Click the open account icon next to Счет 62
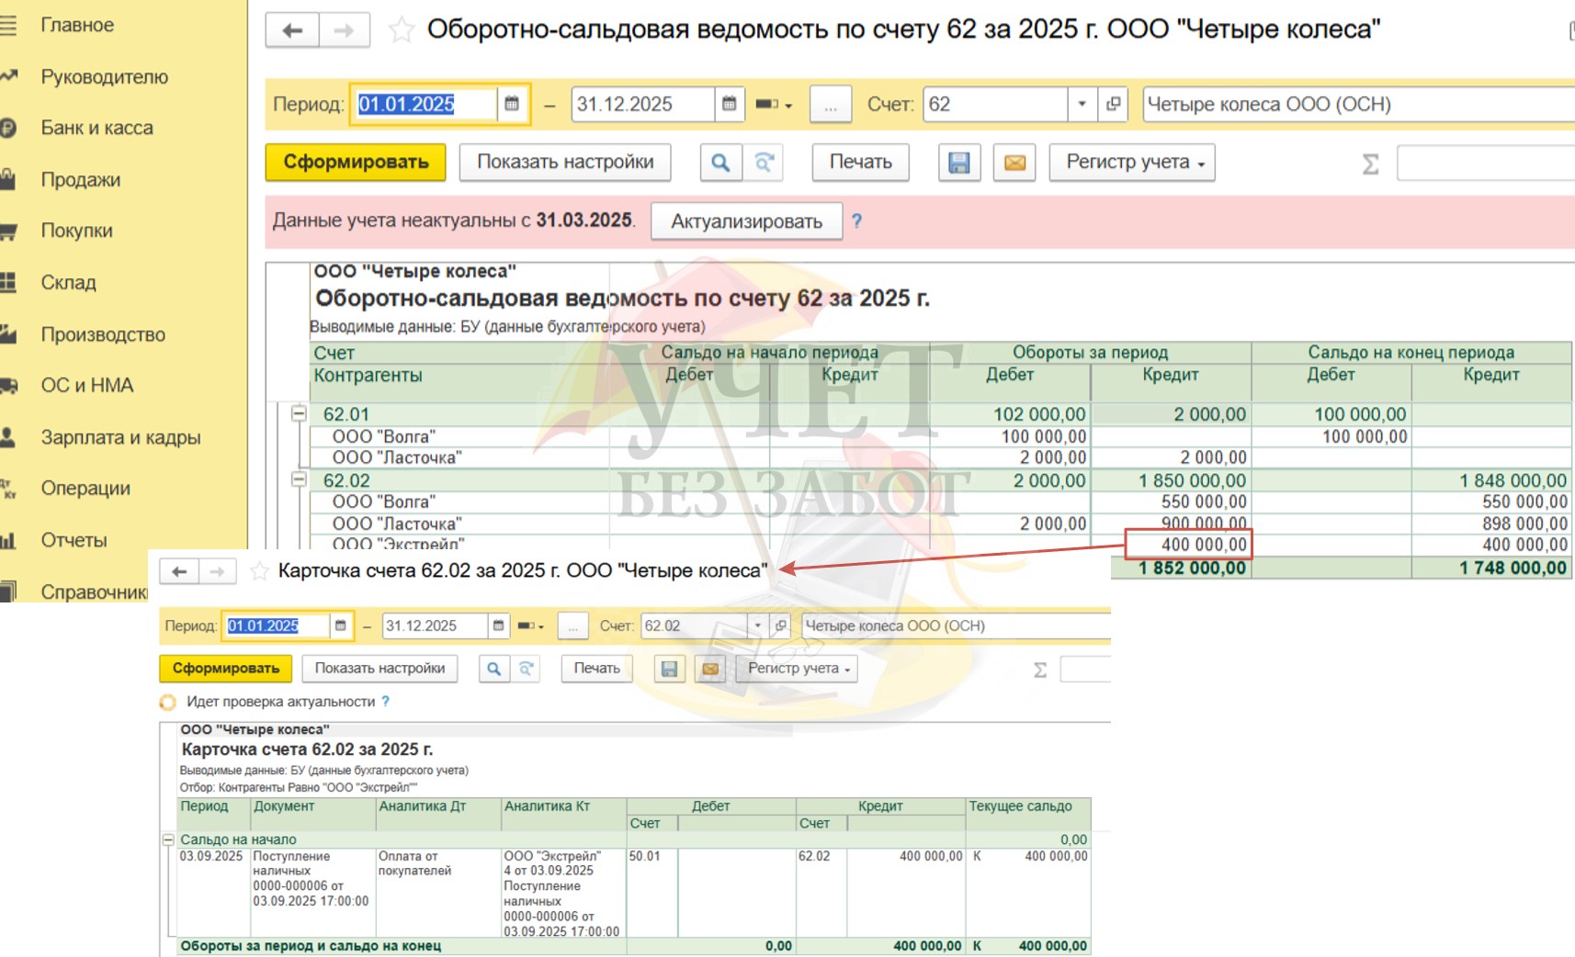This screenshot has height=957, width=1575. (x=1113, y=104)
